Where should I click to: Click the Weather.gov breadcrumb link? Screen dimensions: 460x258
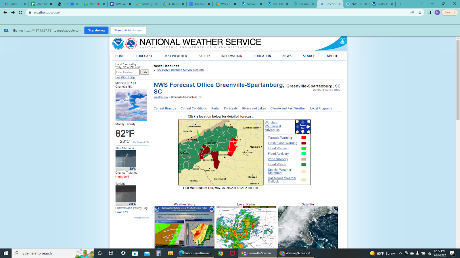[x=161, y=97]
